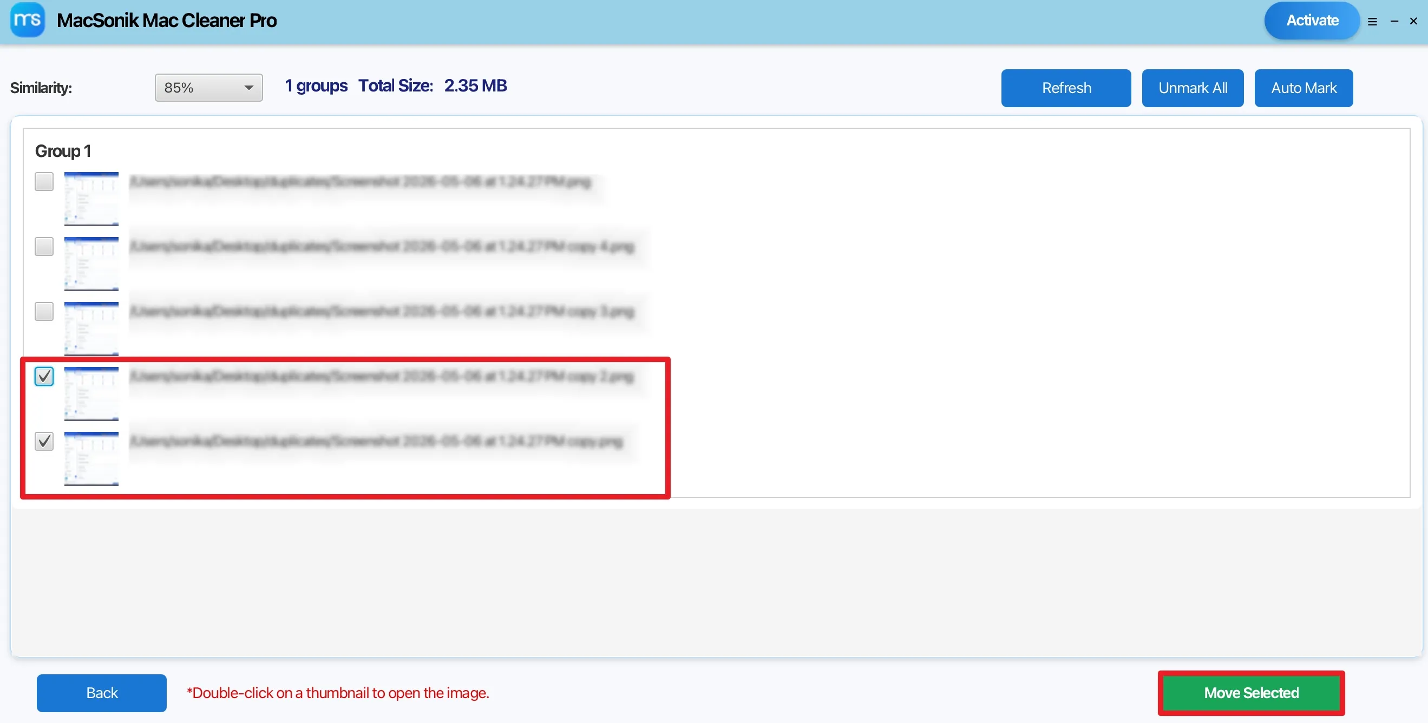The height and width of the screenshot is (723, 1428).
Task: Click the '1 groups' count text
Action: [316, 86]
